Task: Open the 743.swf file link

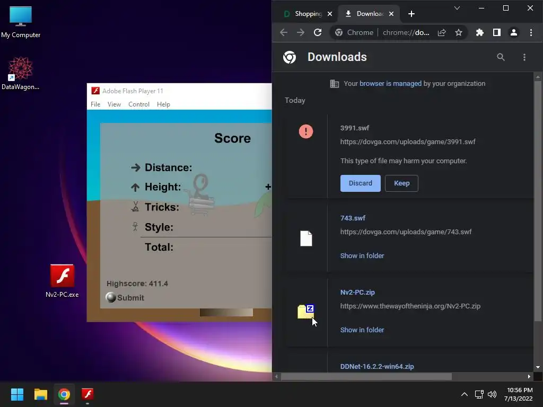Action: [353, 218]
